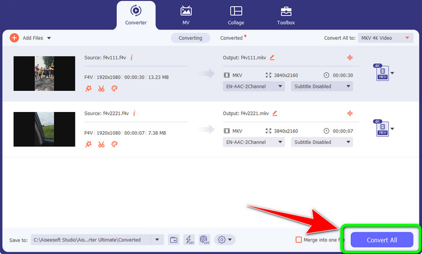Click the Convert All button
The height and width of the screenshot is (254, 422).
click(x=382, y=240)
